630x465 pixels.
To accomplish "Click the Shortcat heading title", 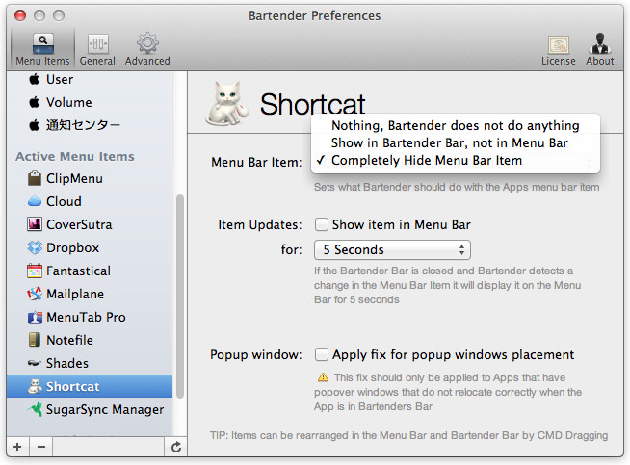I will [x=312, y=104].
